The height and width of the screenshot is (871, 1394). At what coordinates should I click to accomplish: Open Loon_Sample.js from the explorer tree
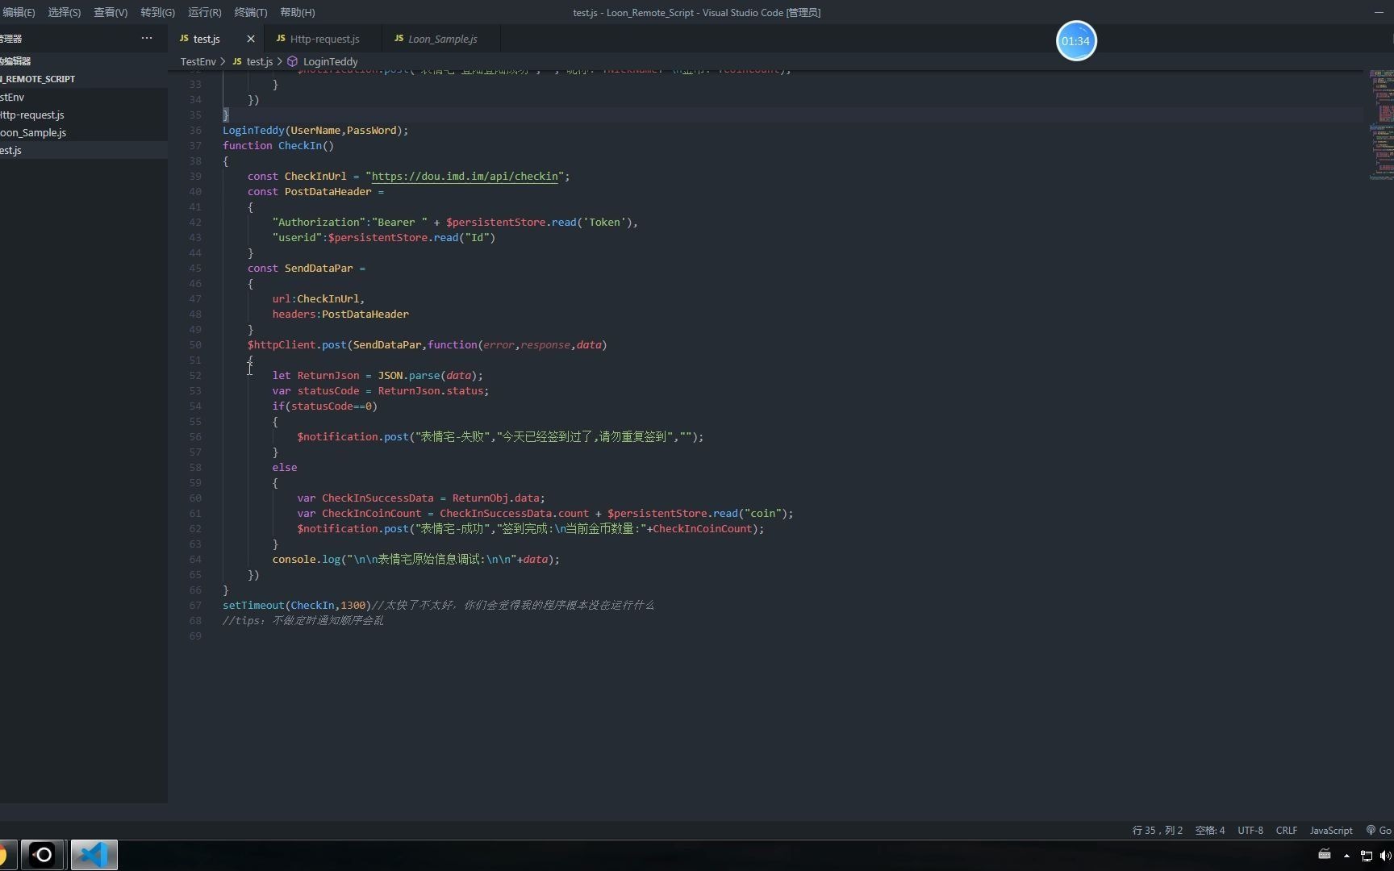pyautogui.click(x=84, y=132)
